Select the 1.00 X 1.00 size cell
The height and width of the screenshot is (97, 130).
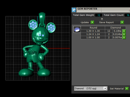point(93,37)
